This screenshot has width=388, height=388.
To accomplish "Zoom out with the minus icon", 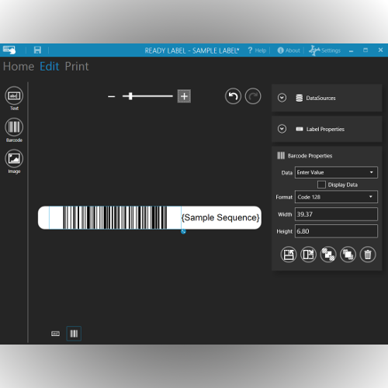I will (x=112, y=96).
